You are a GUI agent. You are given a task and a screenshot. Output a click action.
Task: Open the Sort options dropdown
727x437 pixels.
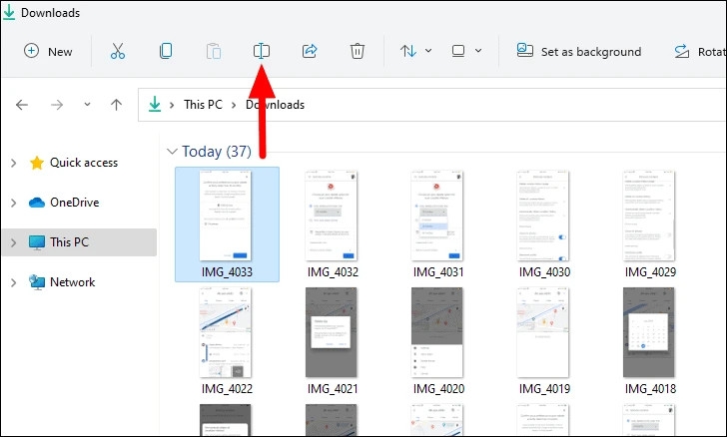tap(415, 51)
